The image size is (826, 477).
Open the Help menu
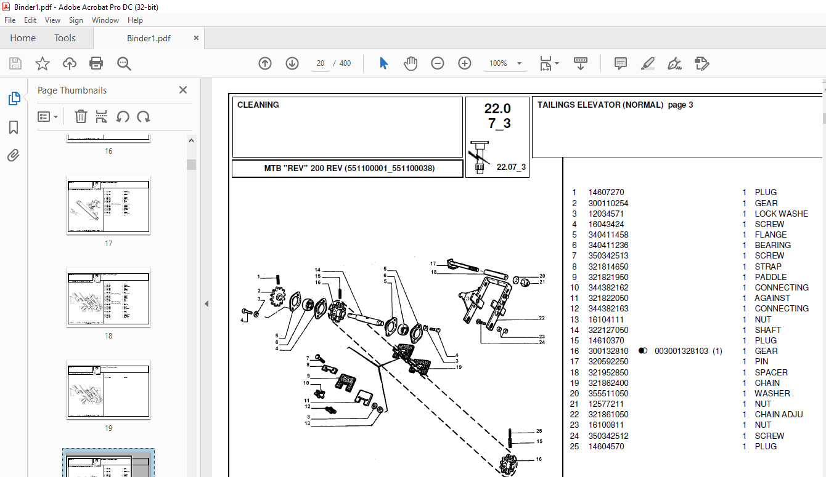(x=135, y=20)
